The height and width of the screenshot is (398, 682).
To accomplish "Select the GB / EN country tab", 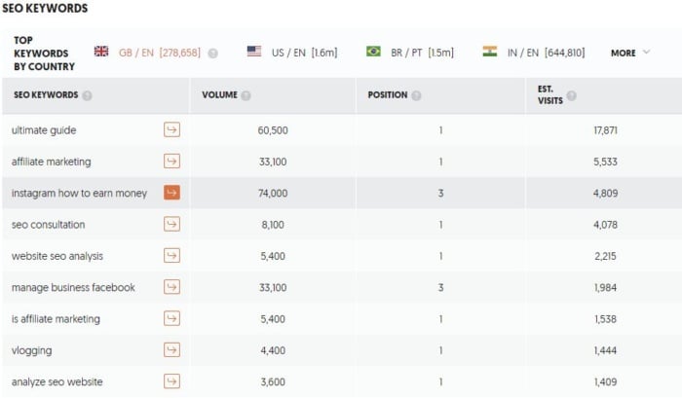I will coord(147,53).
